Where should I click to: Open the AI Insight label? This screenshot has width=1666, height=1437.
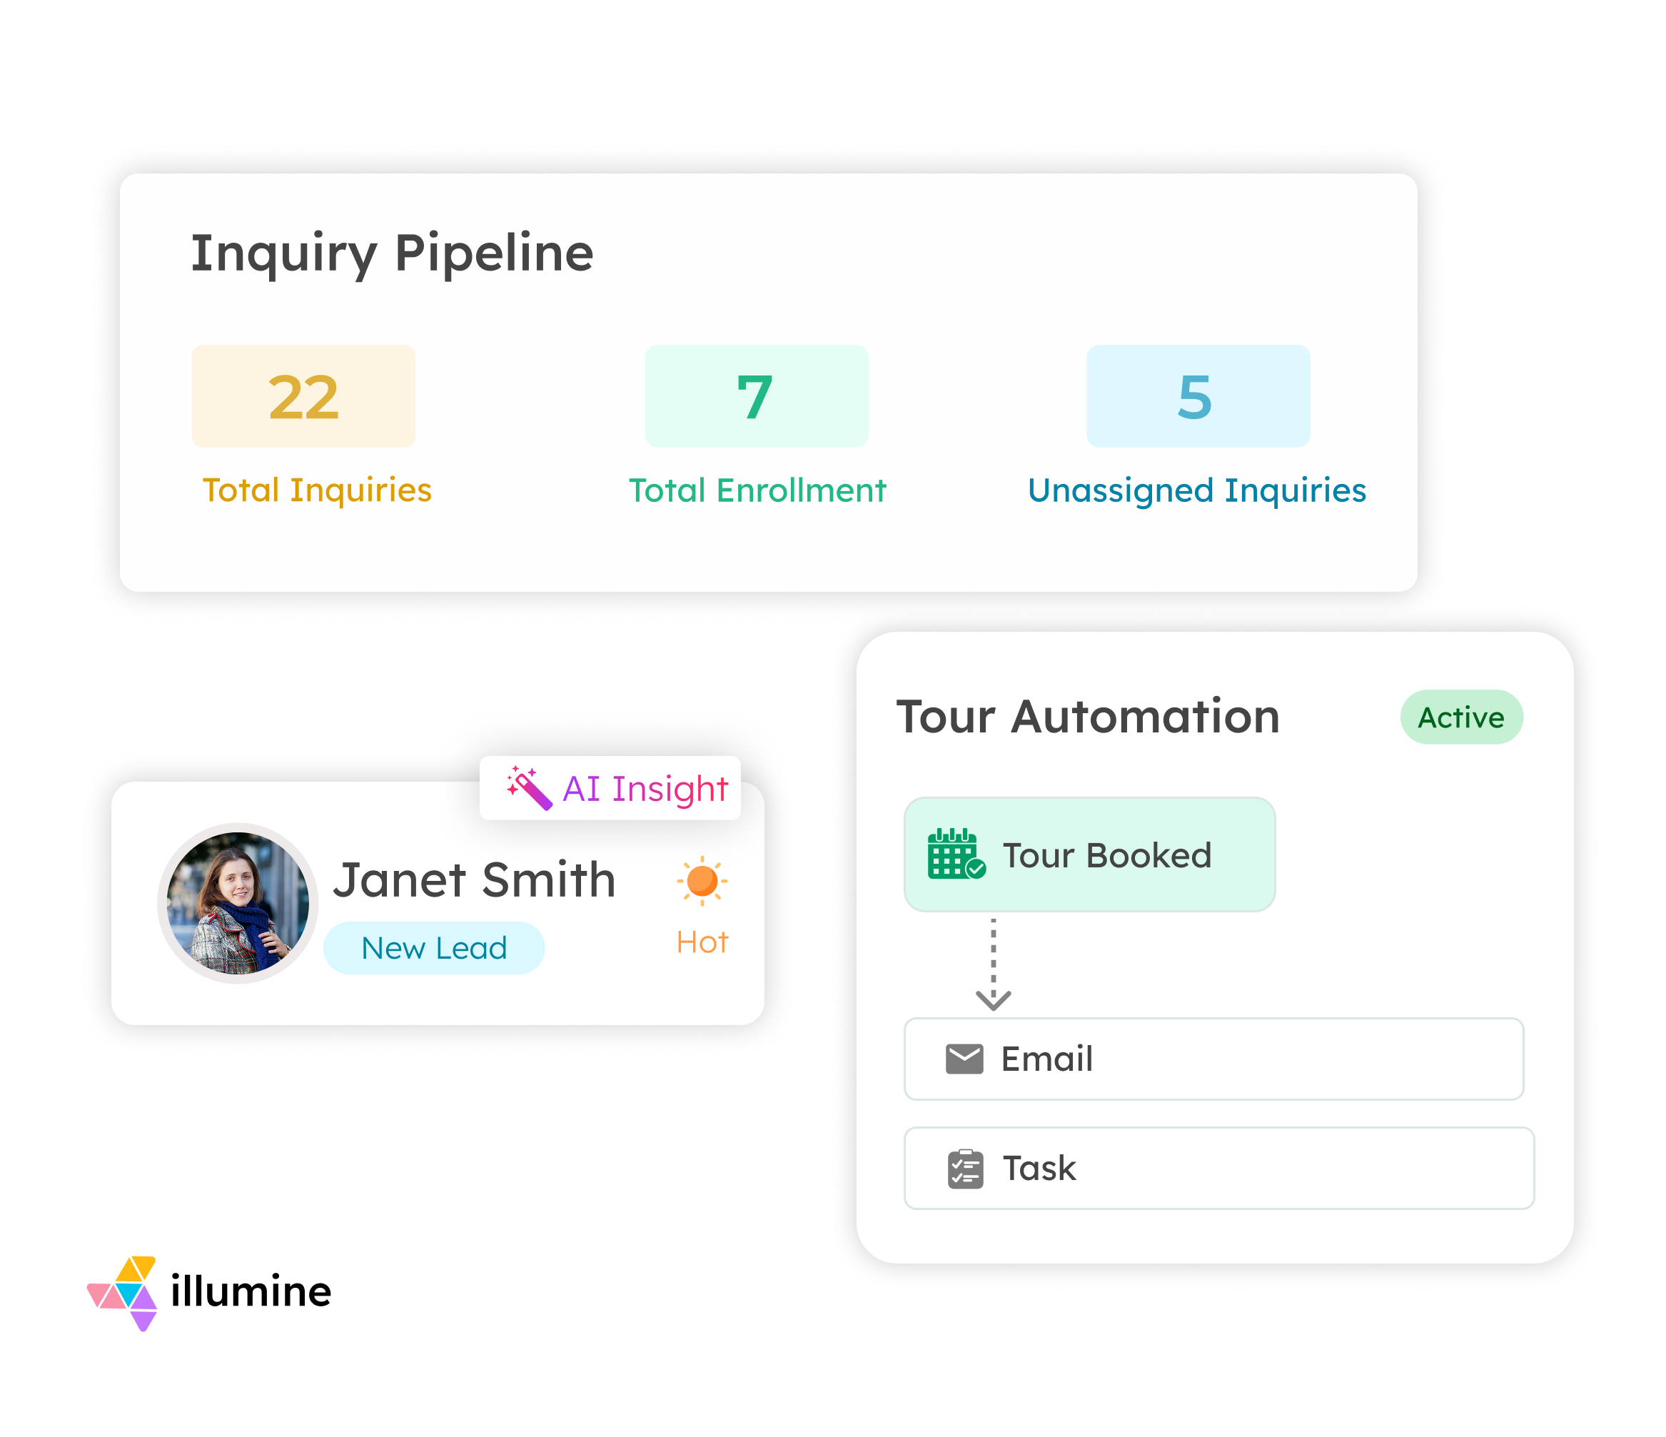(x=645, y=789)
